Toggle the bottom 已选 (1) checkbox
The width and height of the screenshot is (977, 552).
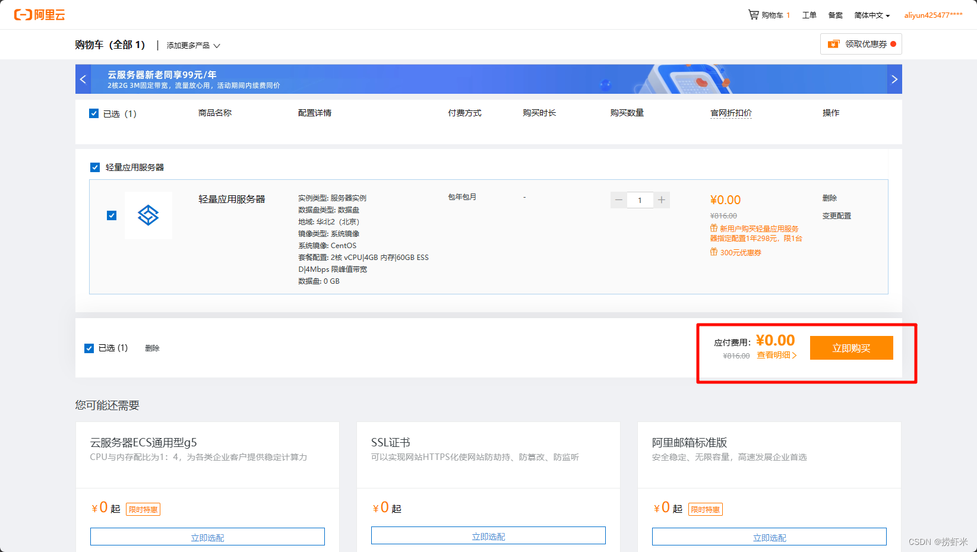coord(89,348)
